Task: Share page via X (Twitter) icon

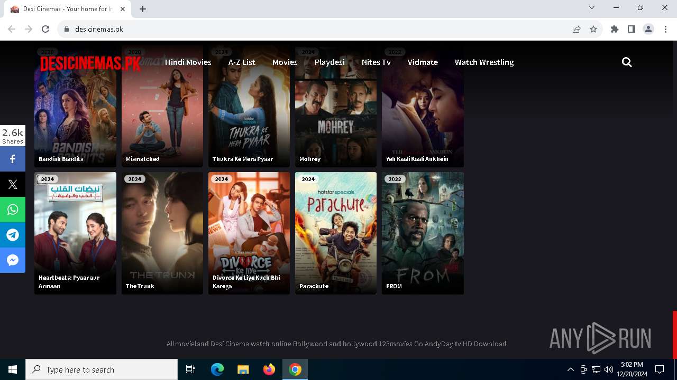Action: coord(13,184)
